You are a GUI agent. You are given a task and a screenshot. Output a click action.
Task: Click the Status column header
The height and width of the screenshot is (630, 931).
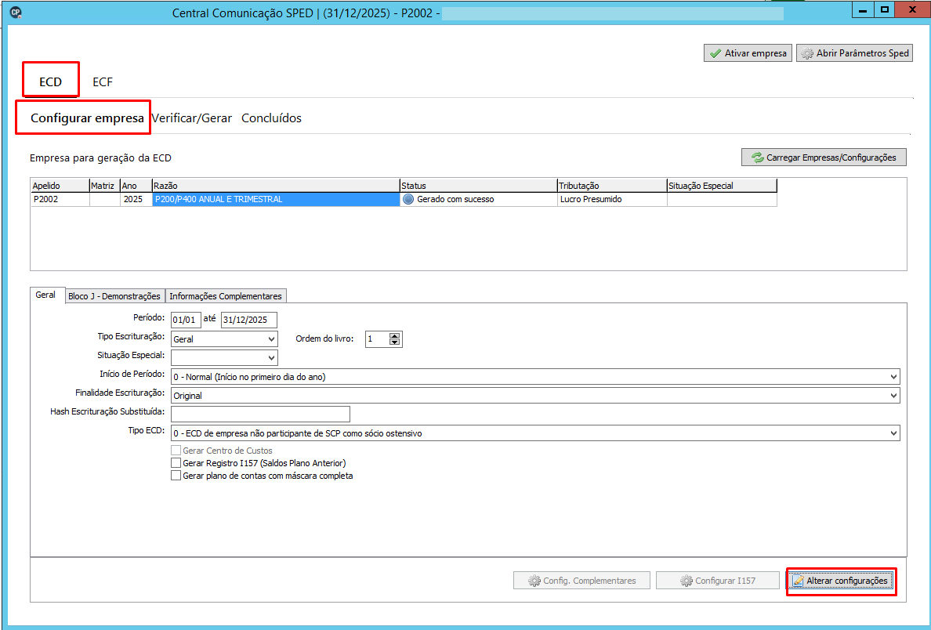[479, 186]
